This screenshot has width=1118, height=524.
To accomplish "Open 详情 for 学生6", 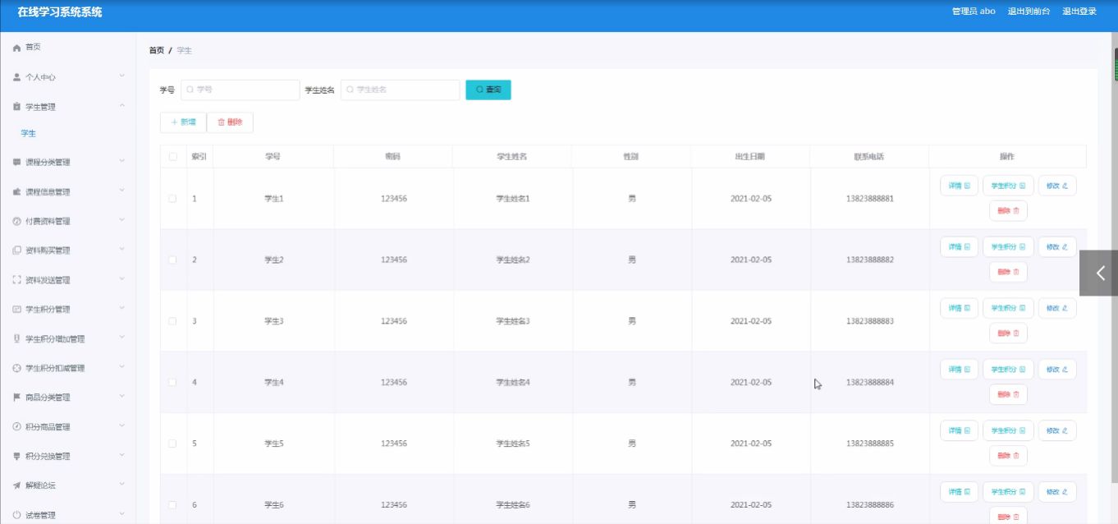I will 959,492.
